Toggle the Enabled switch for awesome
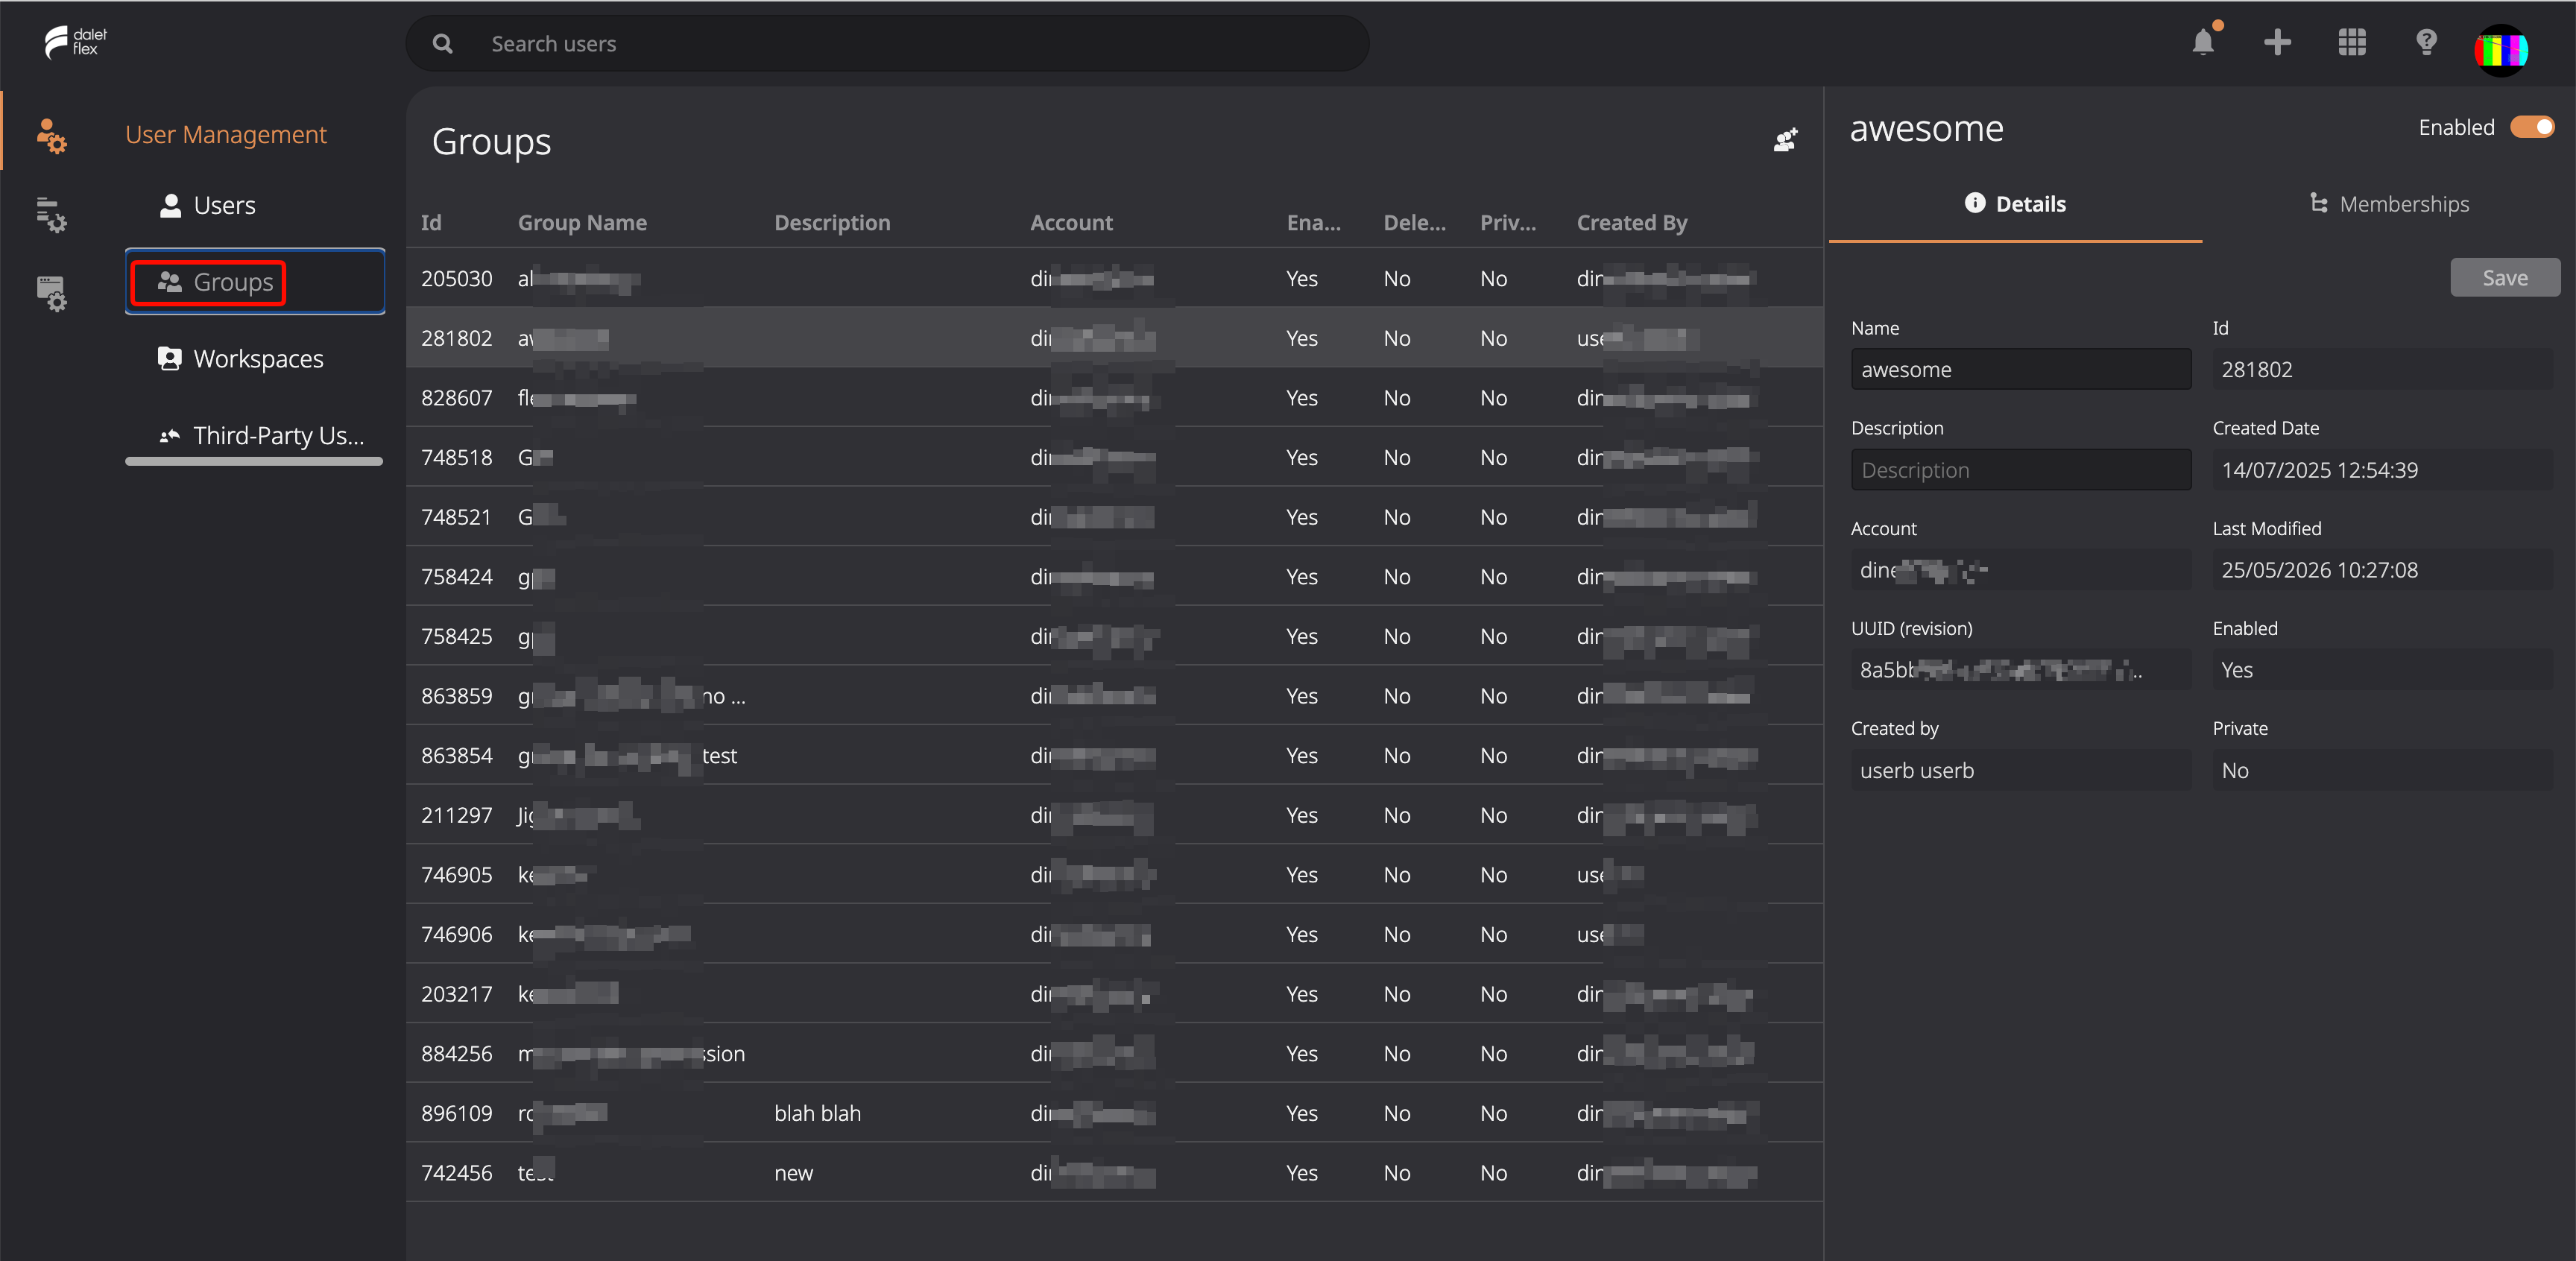The width and height of the screenshot is (2576, 1261). (2532, 127)
